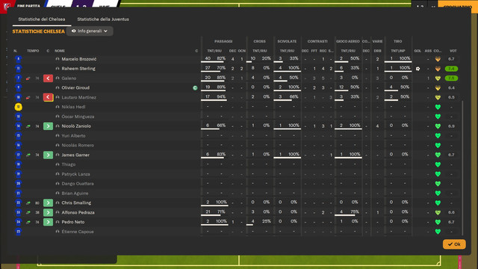Click Lautaro Martínez's red substitution arrow
The image size is (478, 269).
point(48,97)
